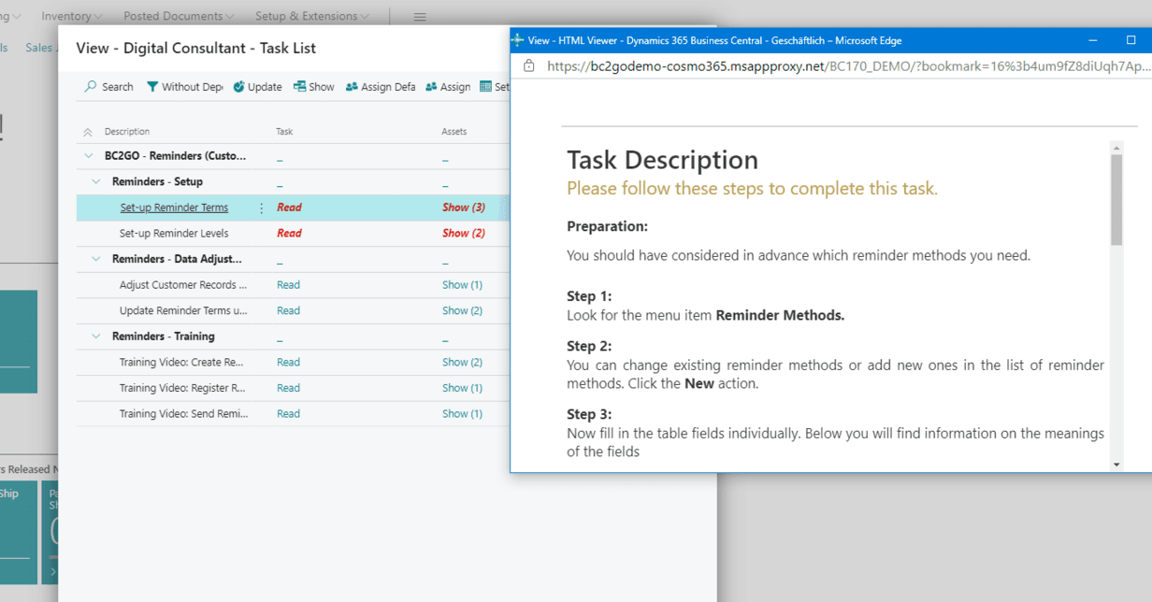Click the second Assign people icon
Screen dimensions: 1152x602
pos(431,87)
